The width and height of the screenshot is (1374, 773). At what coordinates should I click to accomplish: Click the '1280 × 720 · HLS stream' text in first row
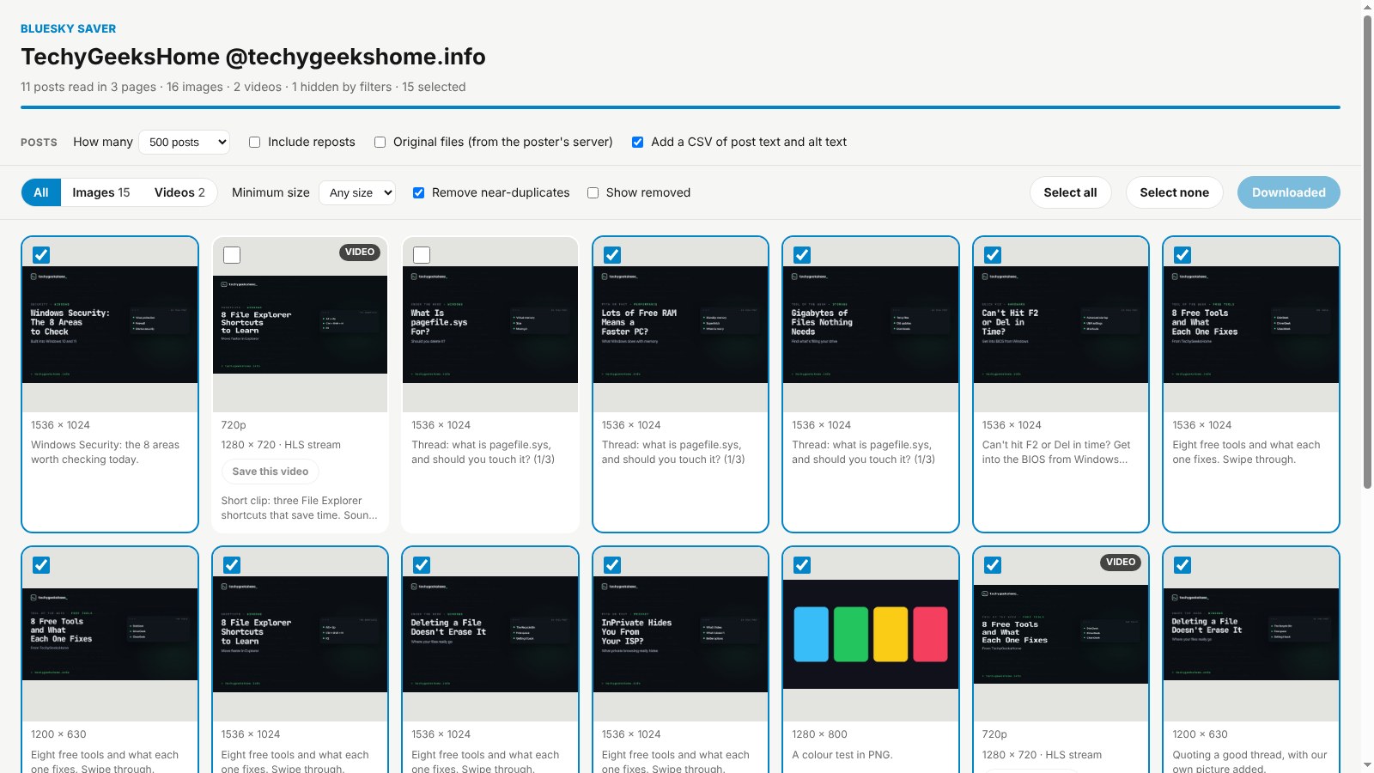click(x=281, y=445)
